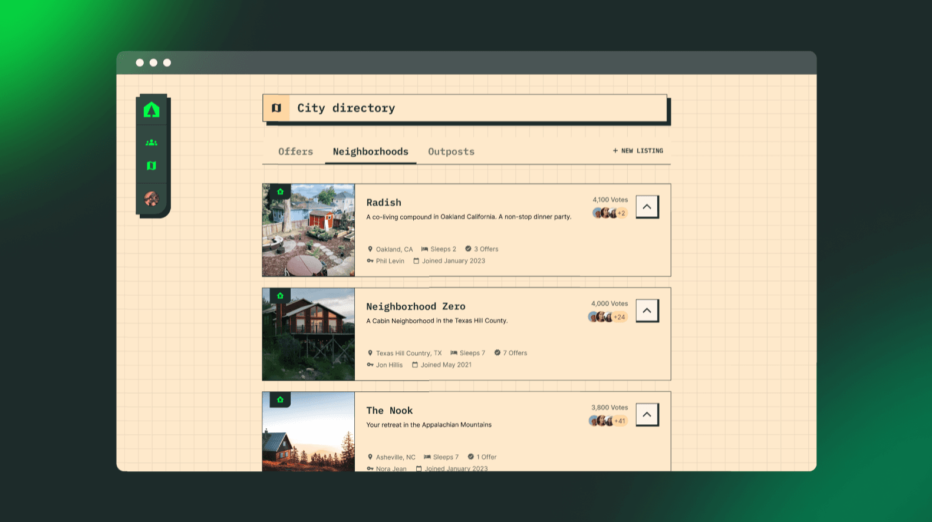Click the Cabin Neighborhood in Texas description
The image size is (932, 522).
[437, 321]
